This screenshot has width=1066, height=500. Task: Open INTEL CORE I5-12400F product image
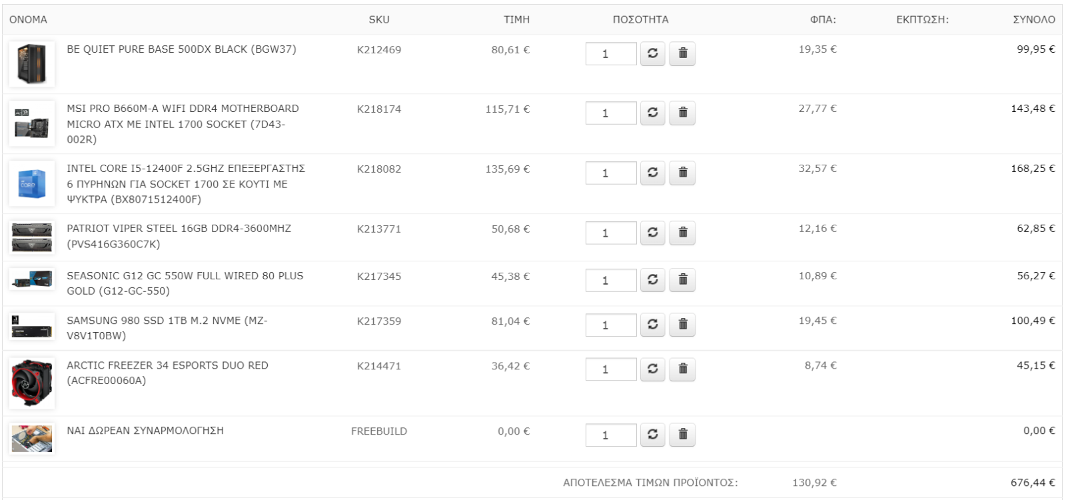click(32, 183)
